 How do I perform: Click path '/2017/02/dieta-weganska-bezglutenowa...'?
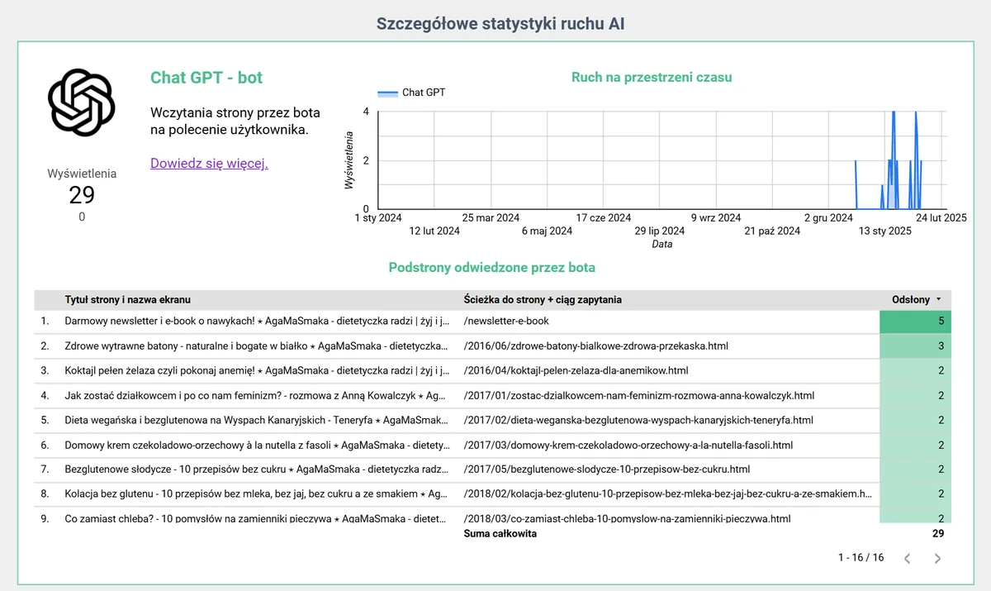[x=638, y=421]
